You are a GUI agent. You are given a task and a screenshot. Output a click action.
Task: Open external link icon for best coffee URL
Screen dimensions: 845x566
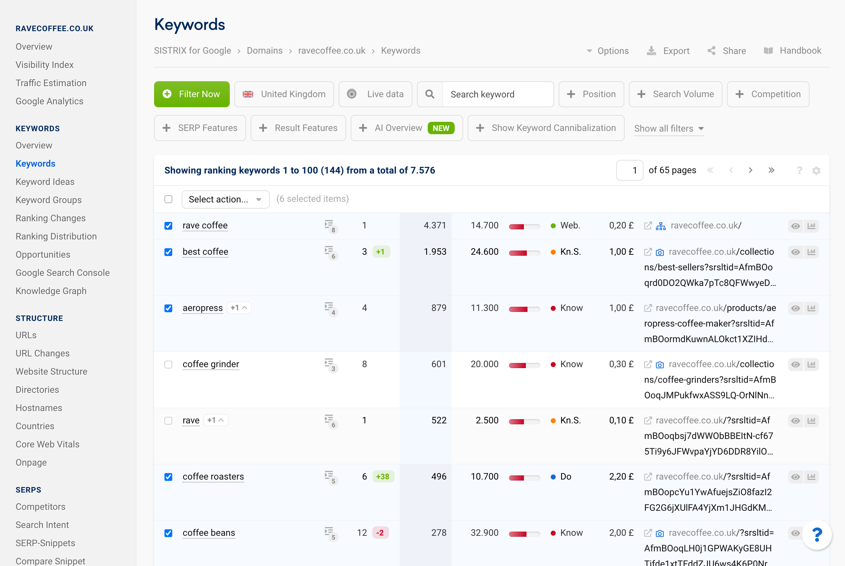[x=648, y=252]
